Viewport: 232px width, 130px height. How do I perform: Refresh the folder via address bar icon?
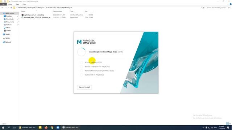point(204,8)
